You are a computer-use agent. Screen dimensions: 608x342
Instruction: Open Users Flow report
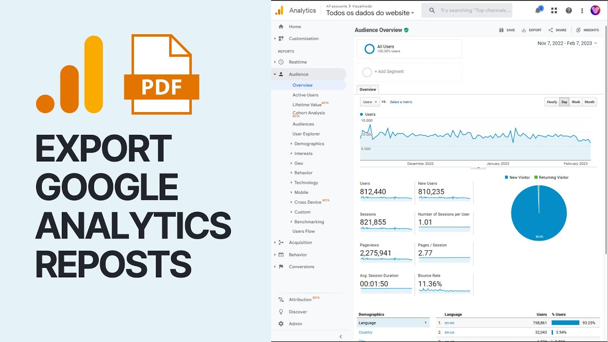tap(304, 231)
